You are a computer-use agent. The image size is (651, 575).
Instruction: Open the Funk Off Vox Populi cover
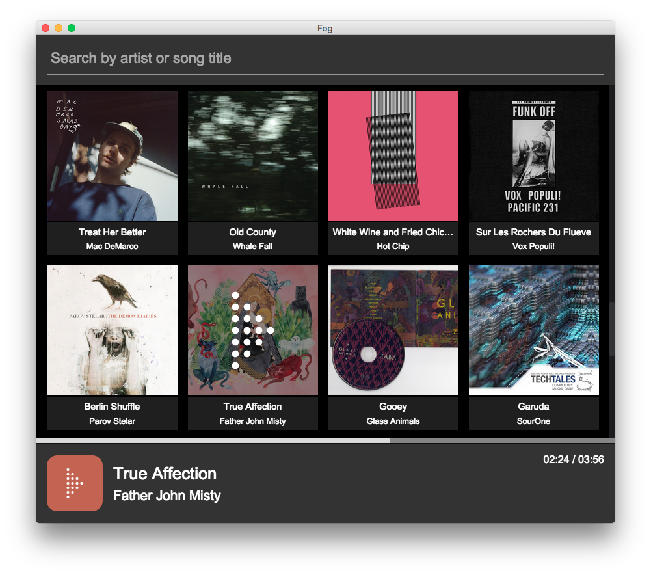pyautogui.click(x=534, y=156)
